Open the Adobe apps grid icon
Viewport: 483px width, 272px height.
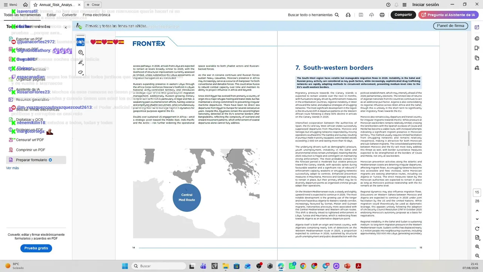pyautogui.click(x=405, y=5)
